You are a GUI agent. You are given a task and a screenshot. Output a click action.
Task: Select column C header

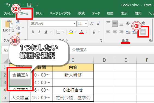coord(73,60)
